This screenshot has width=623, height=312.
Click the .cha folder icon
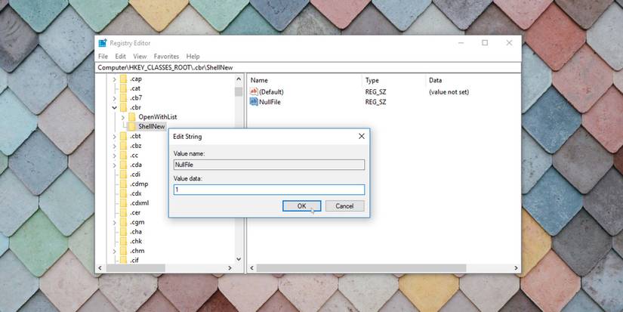point(123,232)
